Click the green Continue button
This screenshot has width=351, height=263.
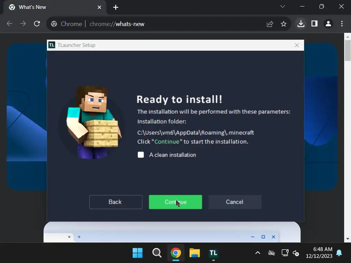click(x=175, y=202)
